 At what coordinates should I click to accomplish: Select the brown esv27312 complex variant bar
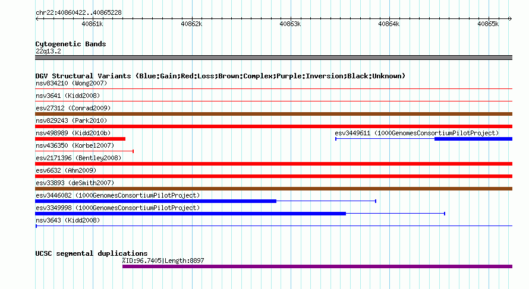coord(273,114)
